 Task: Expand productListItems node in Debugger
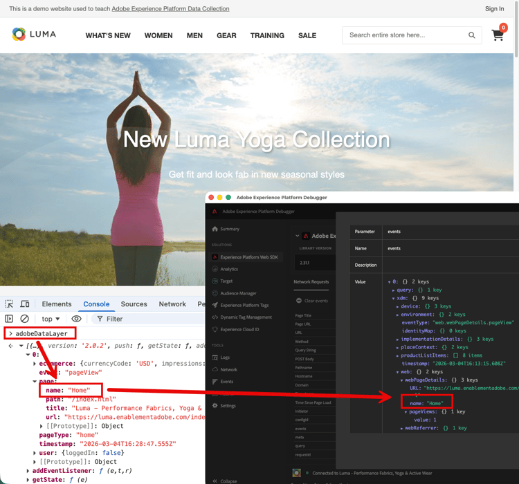pyautogui.click(x=397, y=355)
